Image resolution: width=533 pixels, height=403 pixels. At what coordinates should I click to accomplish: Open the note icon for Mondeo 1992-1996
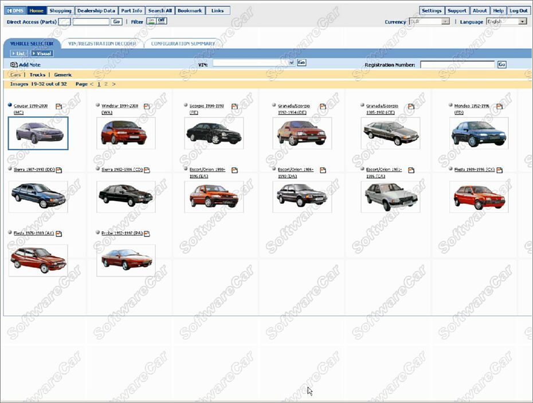click(x=500, y=106)
